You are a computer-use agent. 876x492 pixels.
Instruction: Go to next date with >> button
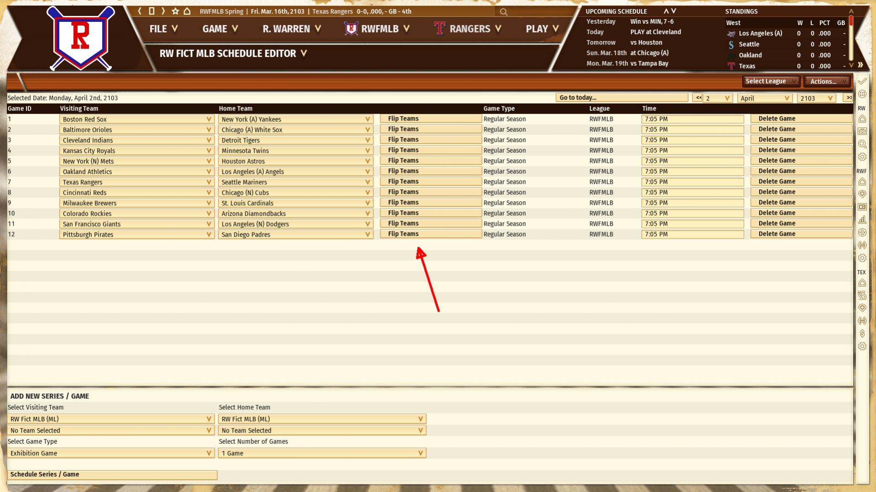pos(848,98)
